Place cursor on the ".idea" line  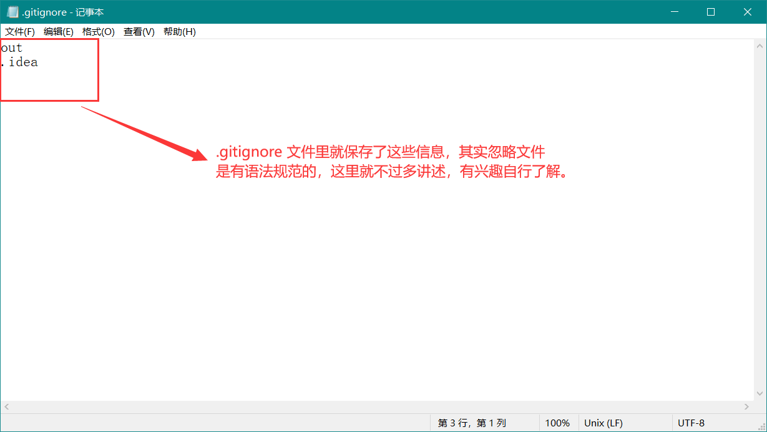[x=20, y=62]
